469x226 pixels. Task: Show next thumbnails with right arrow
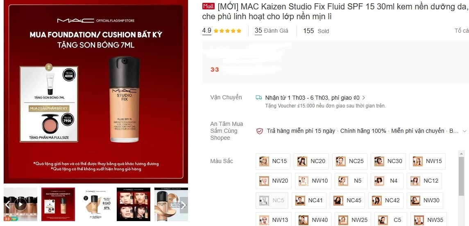tap(184, 205)
